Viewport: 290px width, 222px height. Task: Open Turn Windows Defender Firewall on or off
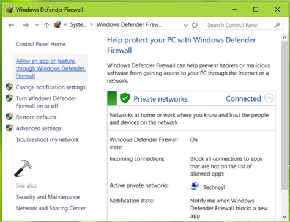pos(46,102)
